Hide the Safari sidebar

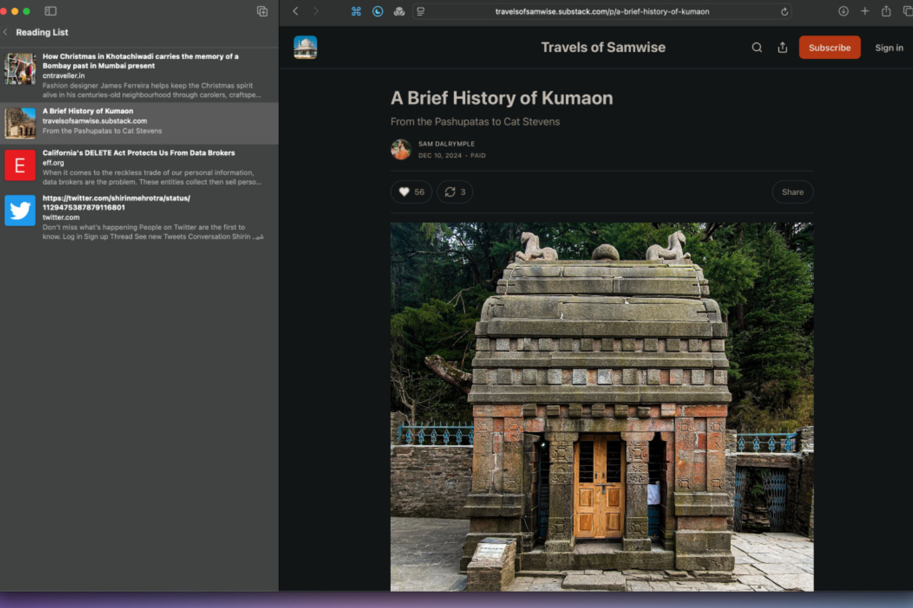pos(51,11)
